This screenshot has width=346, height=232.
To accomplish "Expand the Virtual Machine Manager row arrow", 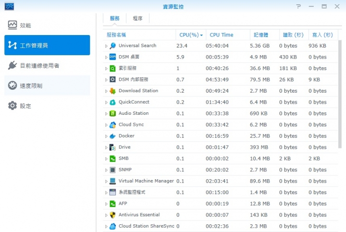I will coord(106,181).
